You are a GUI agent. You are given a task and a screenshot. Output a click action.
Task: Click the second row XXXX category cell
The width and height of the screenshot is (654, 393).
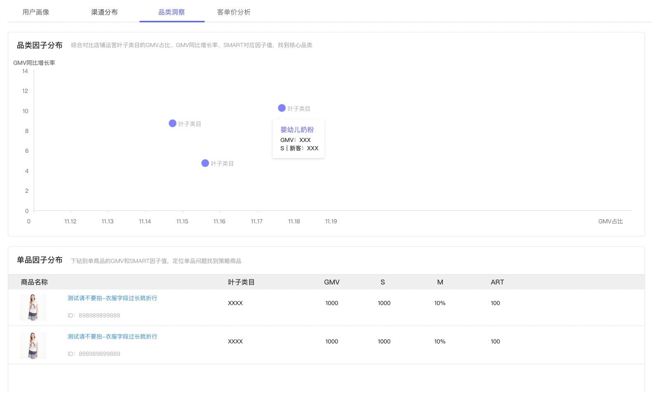tap(235, 341)
